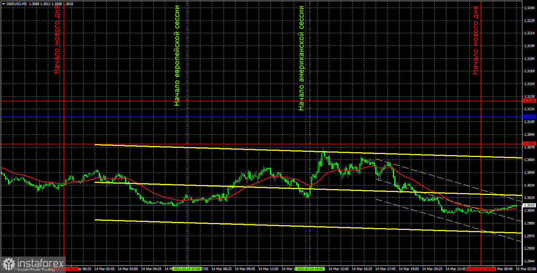537x273 pixels.
Task: Click the 15 Mar 02:00 time label
Action: point(526,269)
